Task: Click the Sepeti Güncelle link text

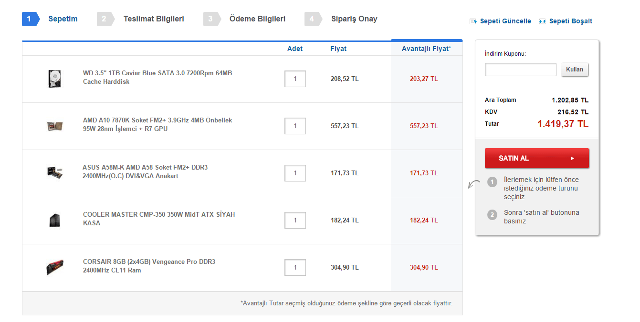Action: point(505,21)
